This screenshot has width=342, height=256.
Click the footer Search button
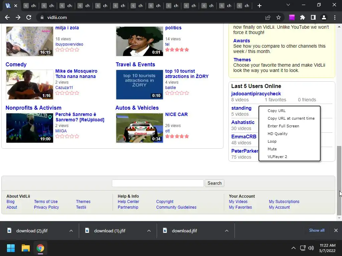click(x=214, y=183)
